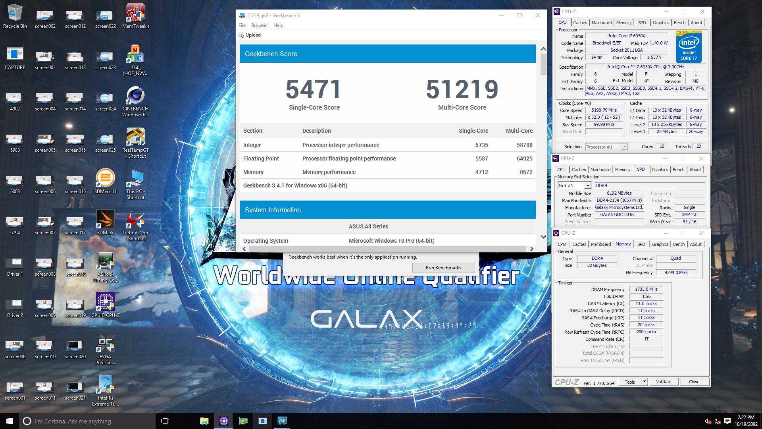The width and height of the screenshot is (762, 429).
Task: Click Close button in CPU-Z
Action: click(x=694, y=382)
